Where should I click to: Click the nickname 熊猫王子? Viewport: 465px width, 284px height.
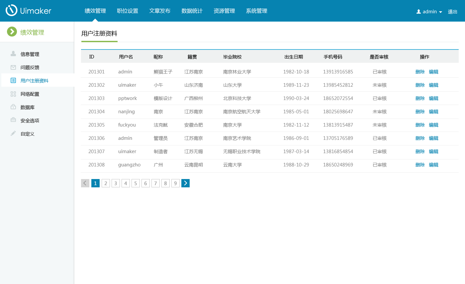tap(163, 72)
